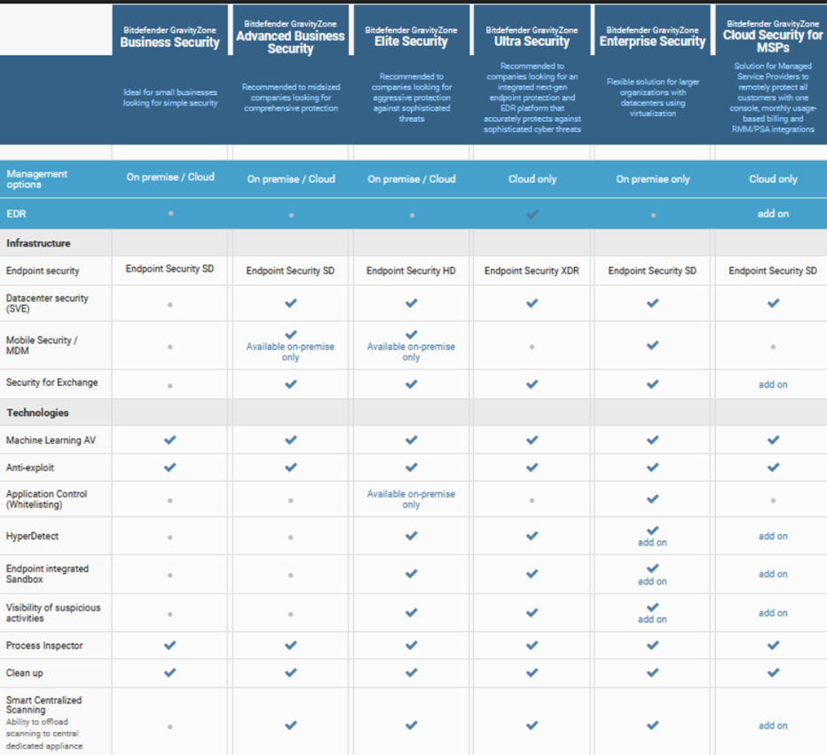The width and height of the screenshot is (827, 755).
Task: Click 'Endpoint Security SD' under Business Security
Action: point(169,269)
